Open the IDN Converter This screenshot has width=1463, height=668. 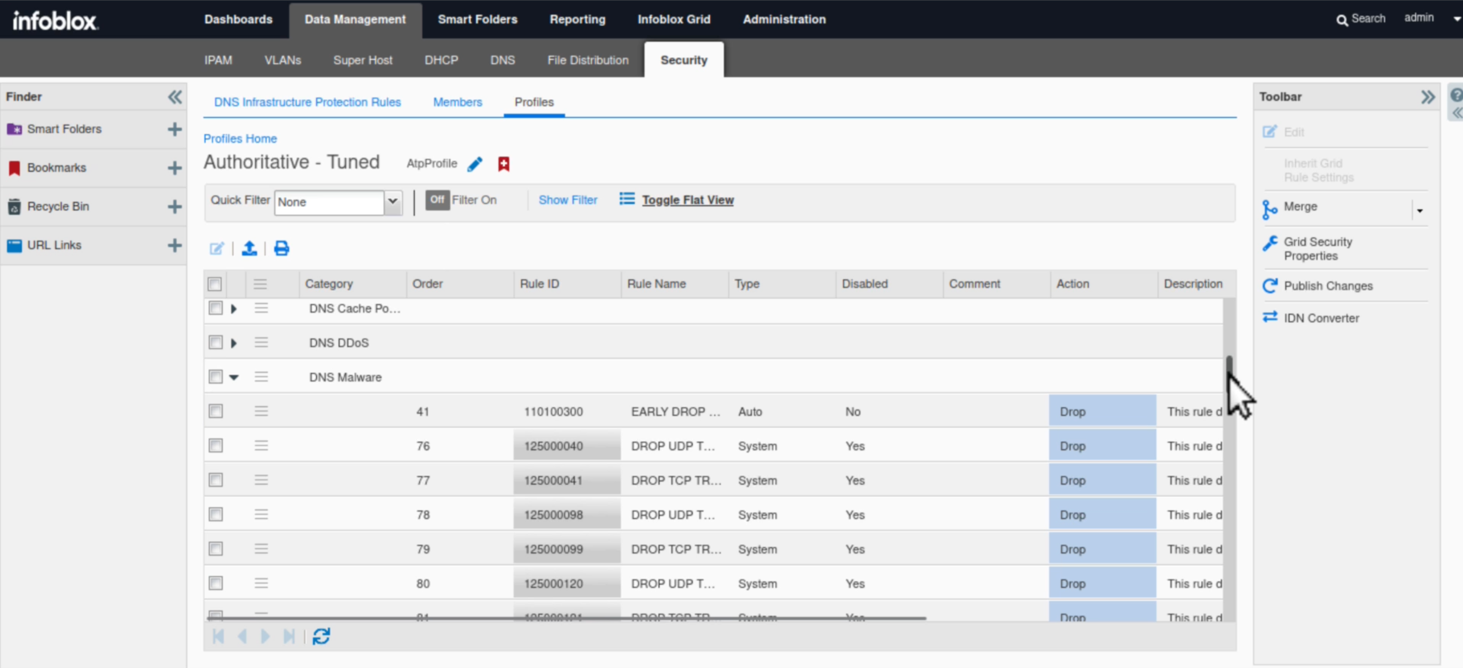[1322, 318]
